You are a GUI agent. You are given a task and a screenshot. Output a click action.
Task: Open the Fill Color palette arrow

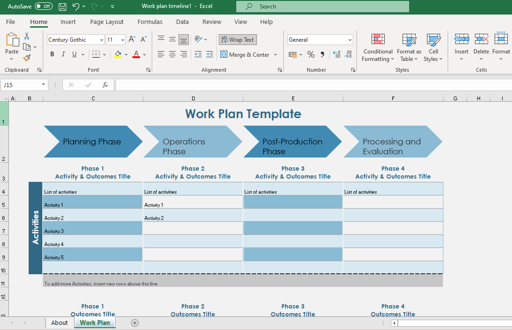click(x=126, y=54)
